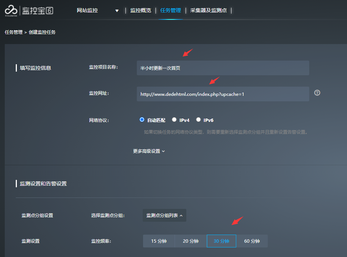Open the 任务管理 tab

click(171, 10)
